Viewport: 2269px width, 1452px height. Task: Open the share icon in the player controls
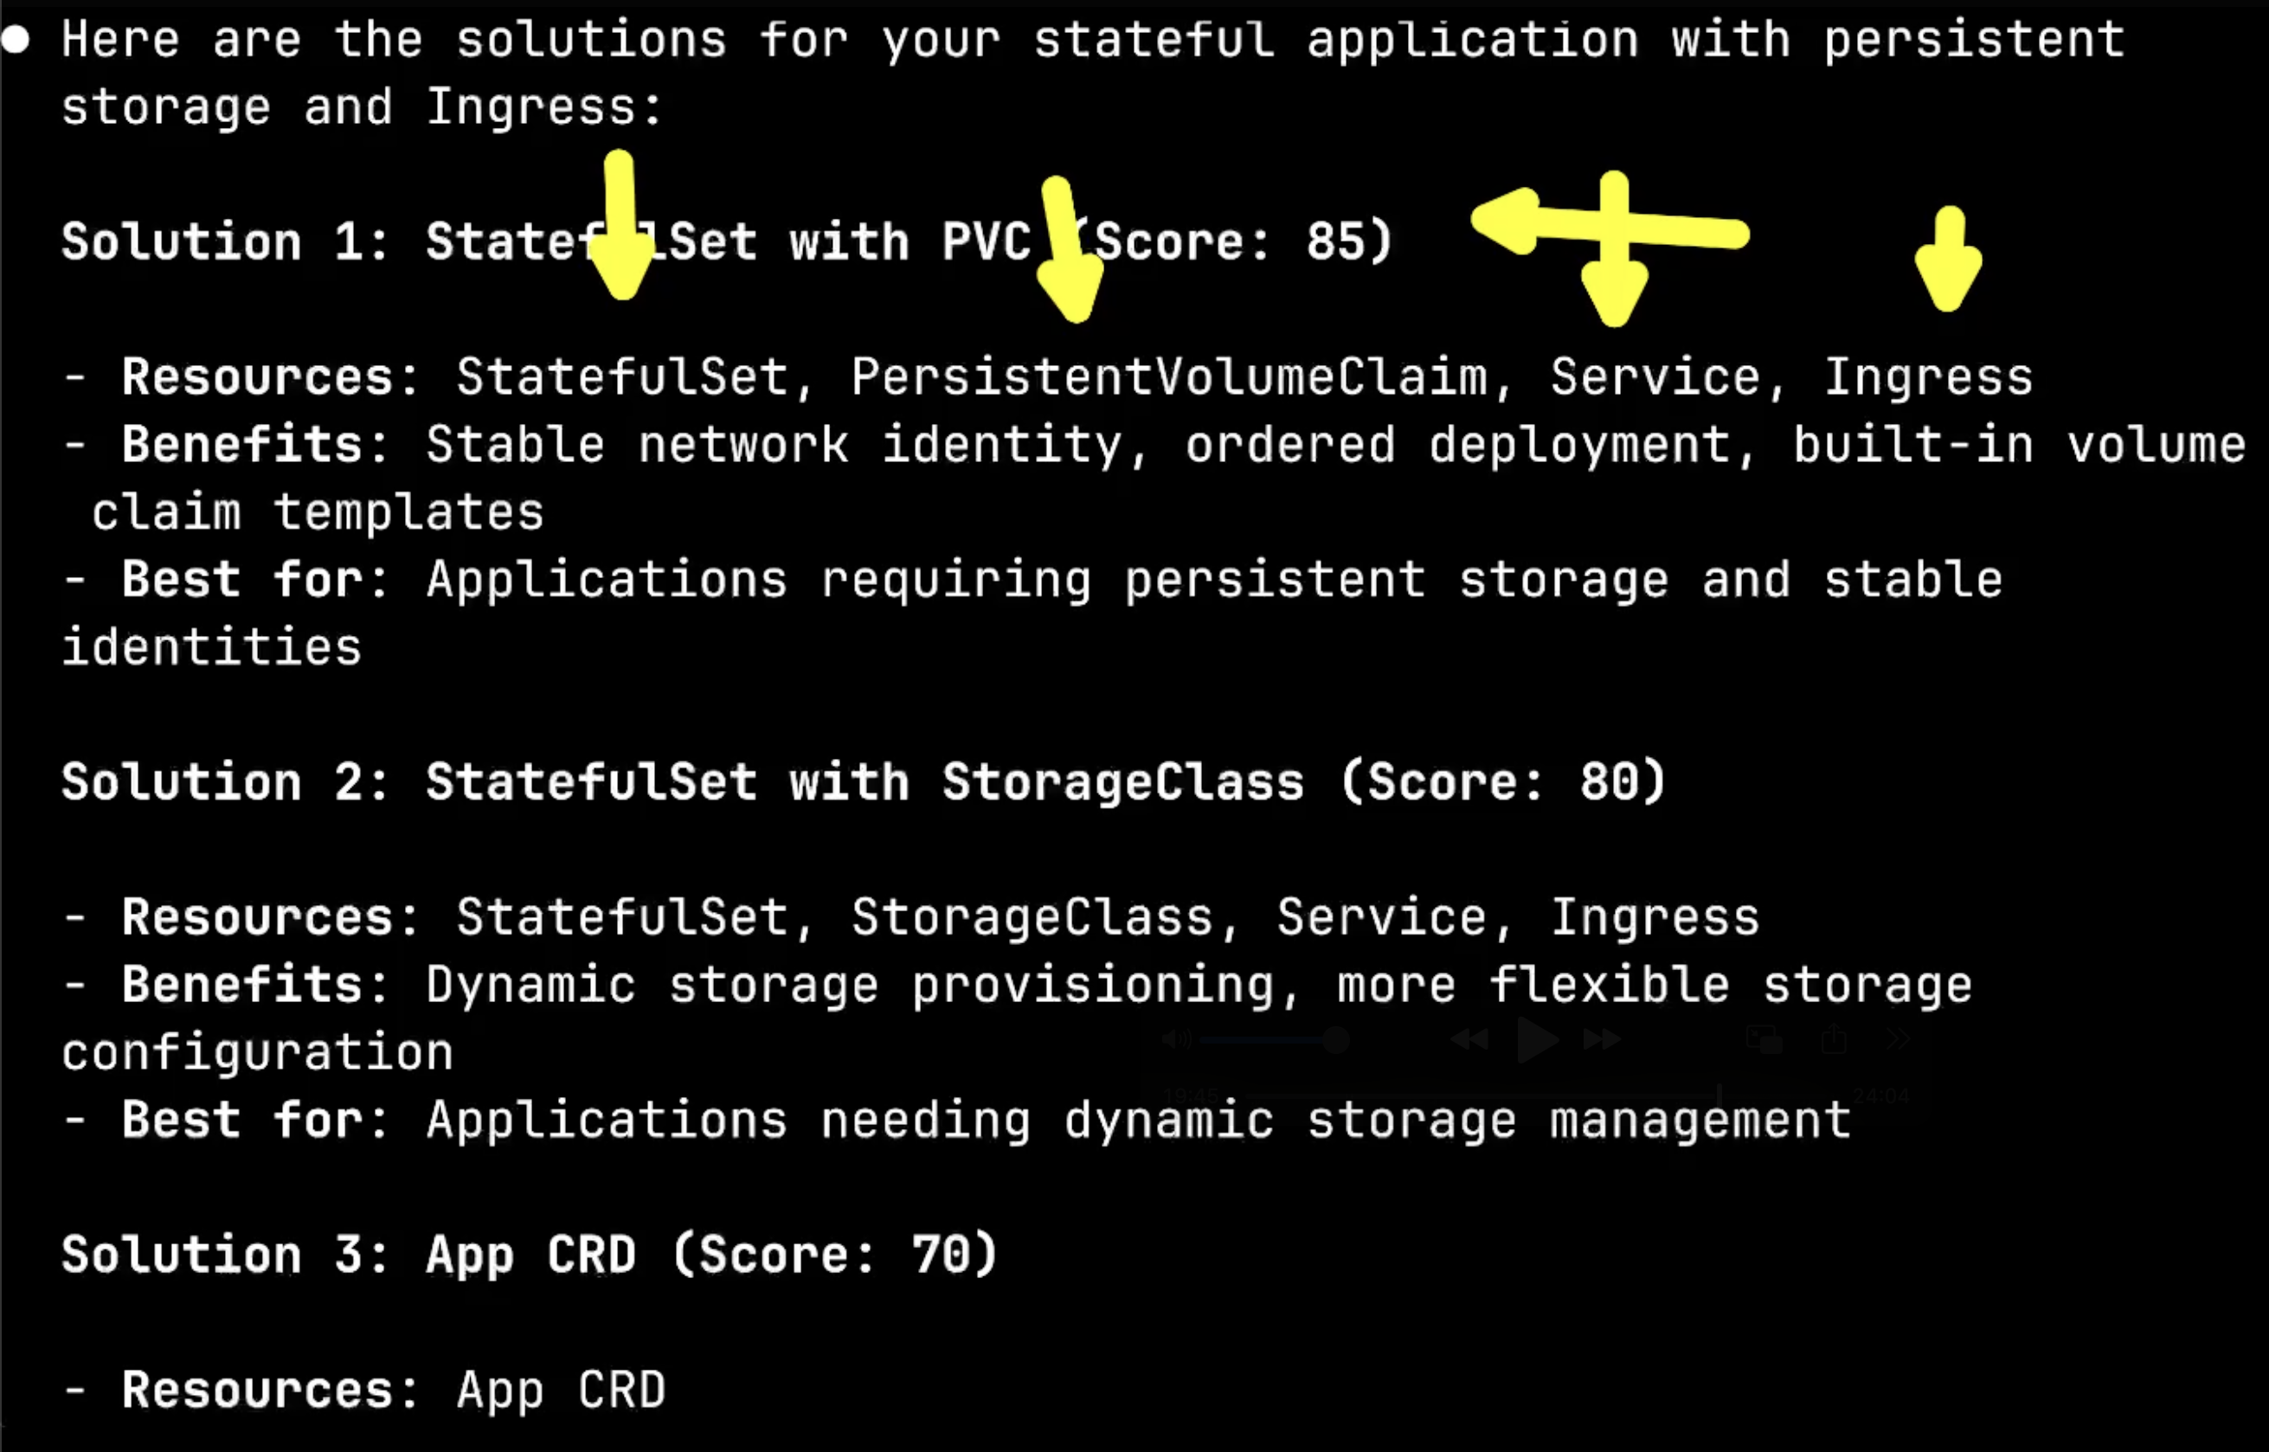(1834, 1039)
